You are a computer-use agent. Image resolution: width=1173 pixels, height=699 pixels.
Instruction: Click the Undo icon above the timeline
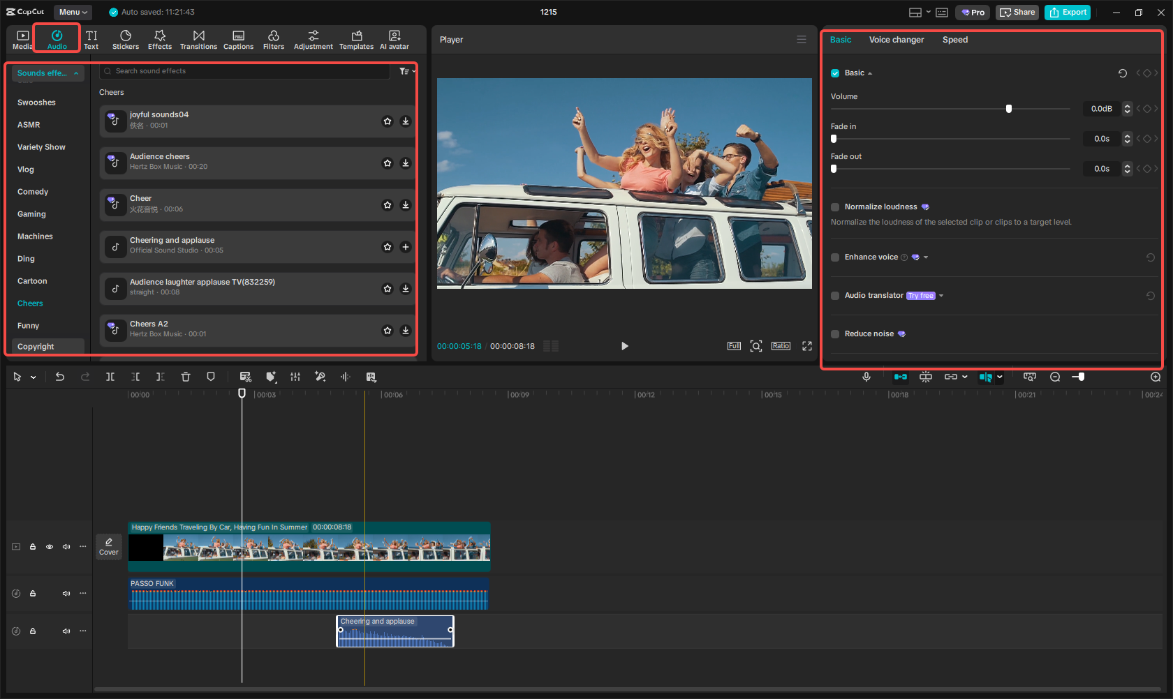click(x=60, y=377)
